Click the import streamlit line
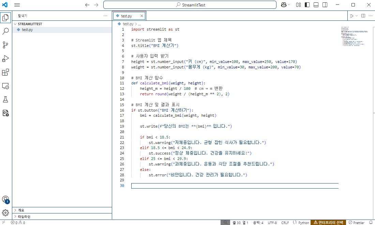 click(155, 29)
